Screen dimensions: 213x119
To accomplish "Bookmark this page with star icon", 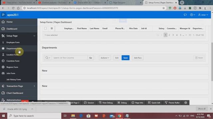I will [163, 8].
